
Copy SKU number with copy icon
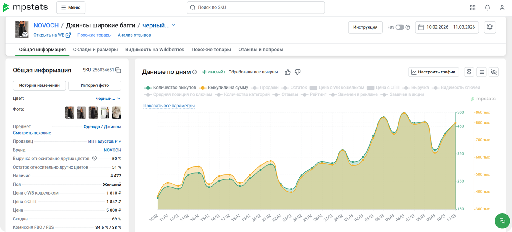tap(118, 70)
